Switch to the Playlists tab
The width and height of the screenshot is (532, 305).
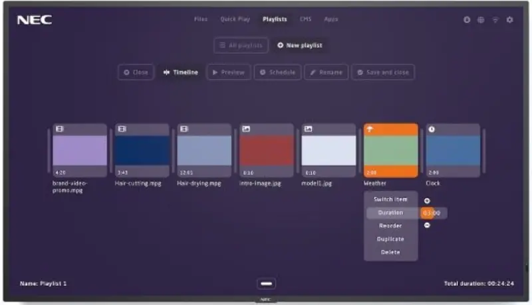point(275,19)
